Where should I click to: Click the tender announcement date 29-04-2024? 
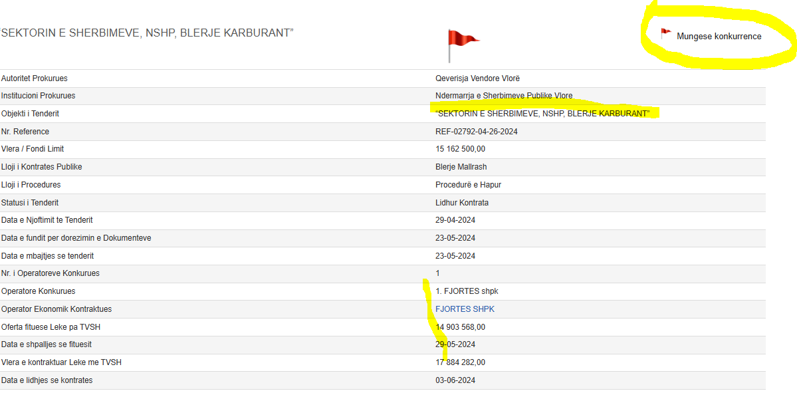tap(455, 220)
